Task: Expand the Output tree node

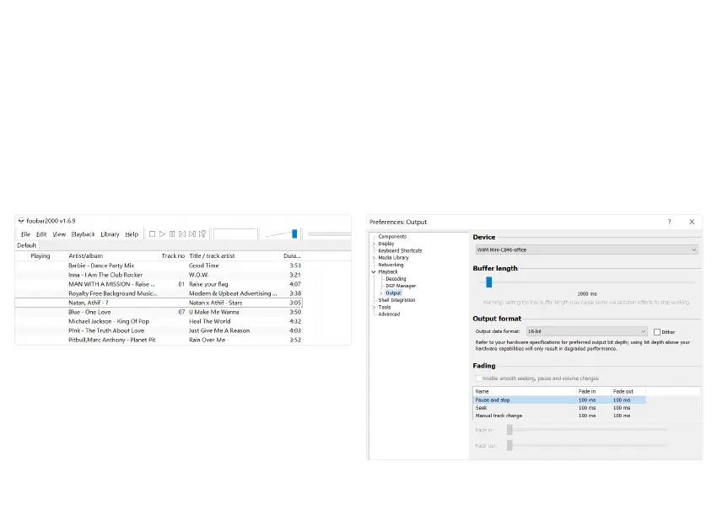Action: click(381, 293)
